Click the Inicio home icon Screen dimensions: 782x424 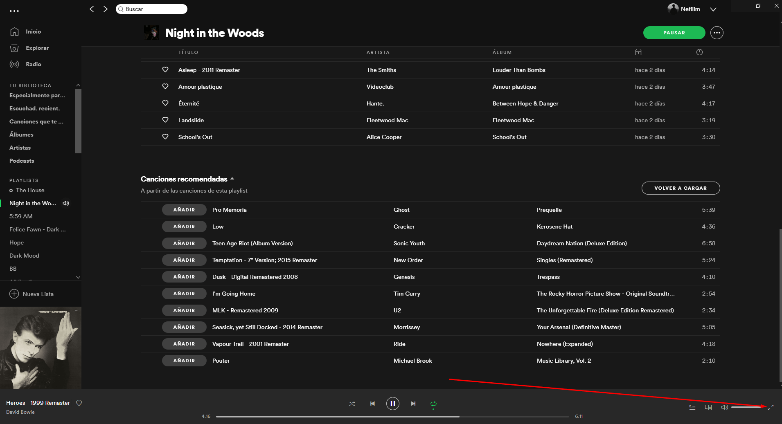[x=14, y=31]
